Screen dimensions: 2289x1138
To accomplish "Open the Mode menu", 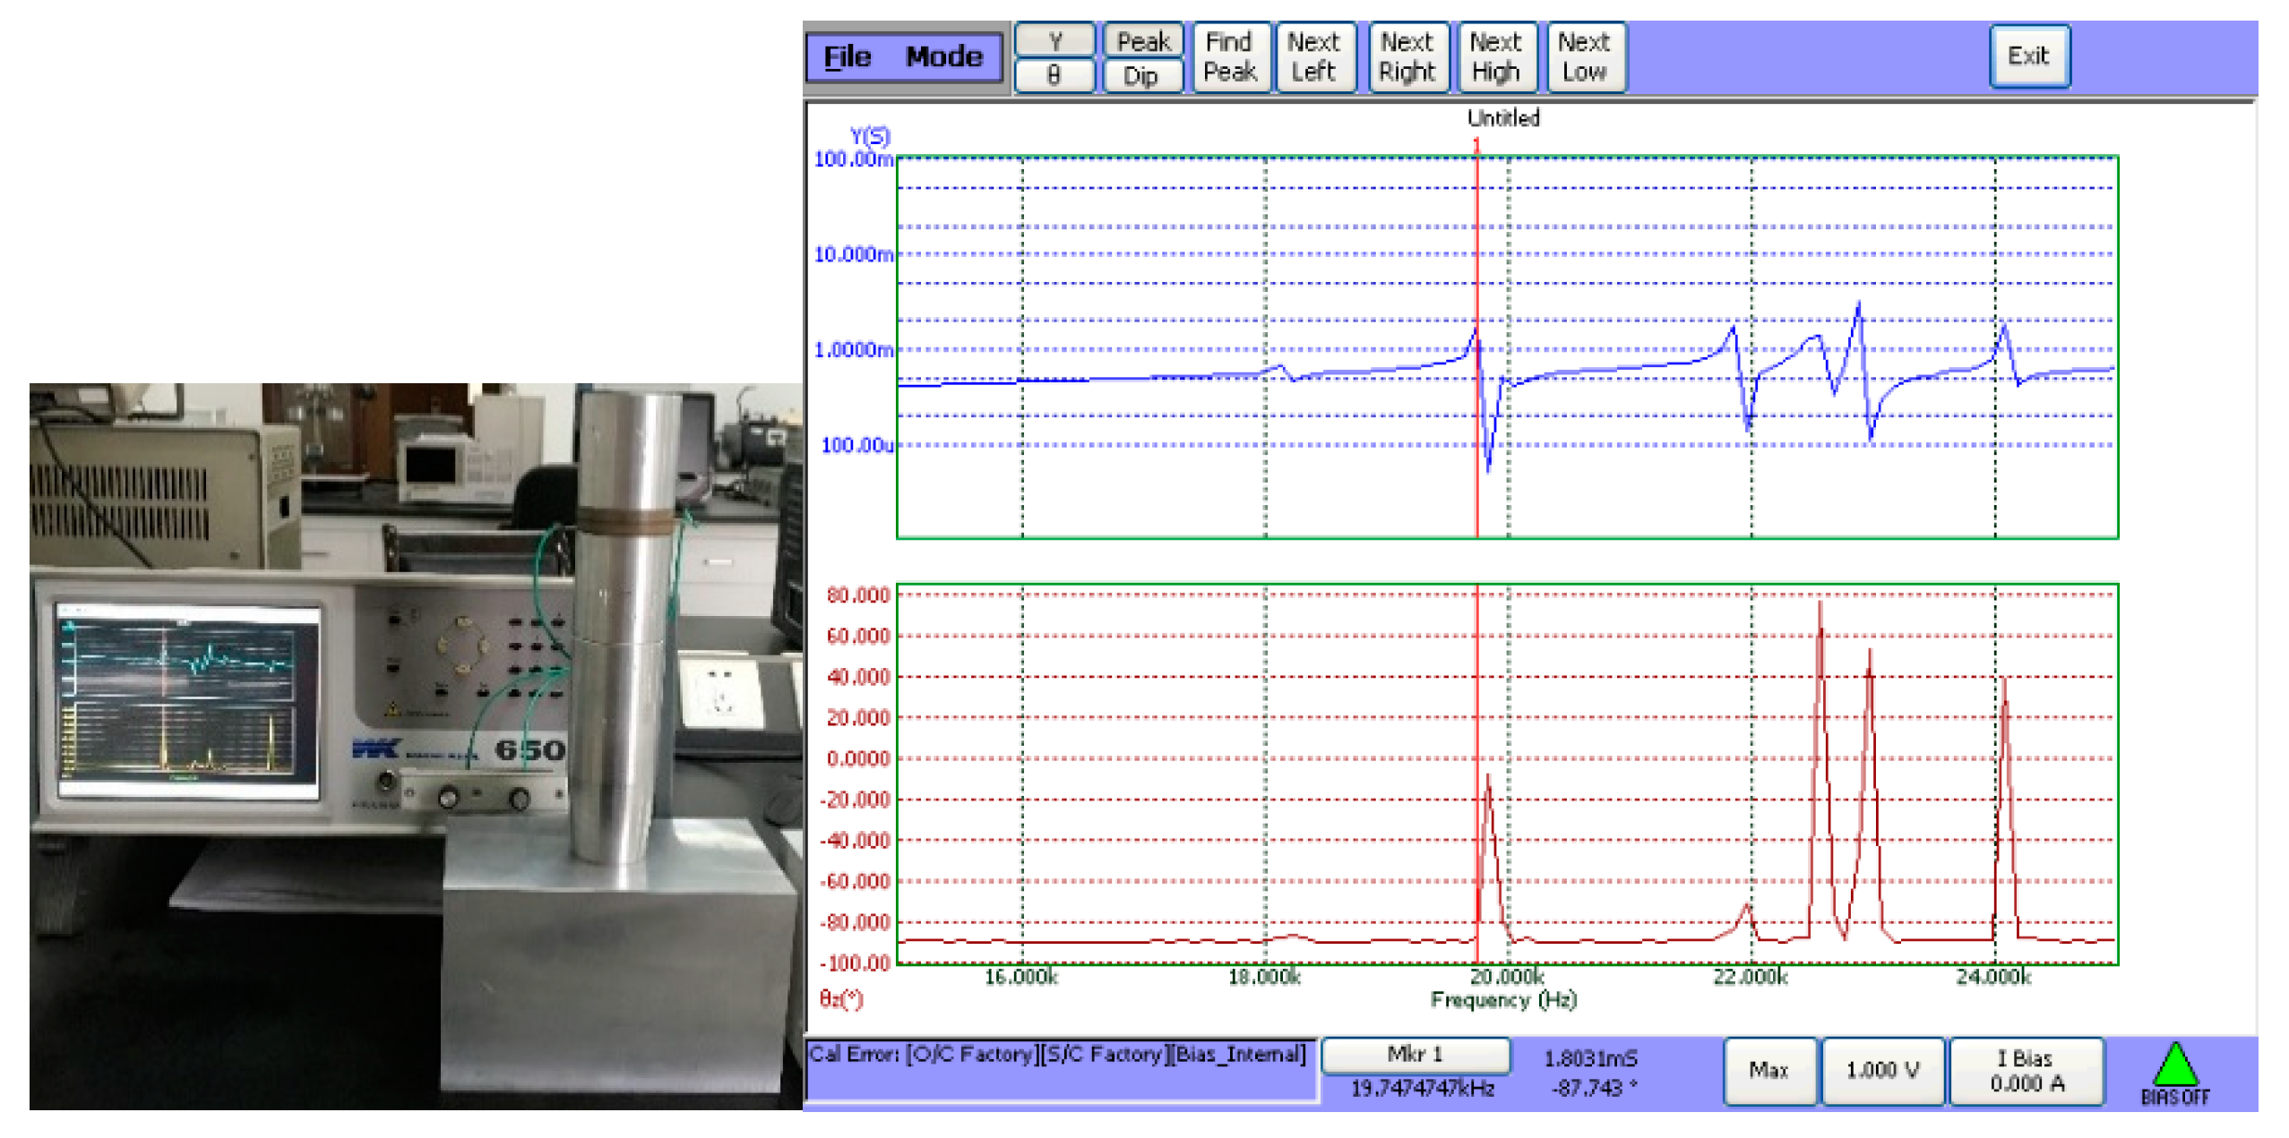I will [x=942, y=57].
